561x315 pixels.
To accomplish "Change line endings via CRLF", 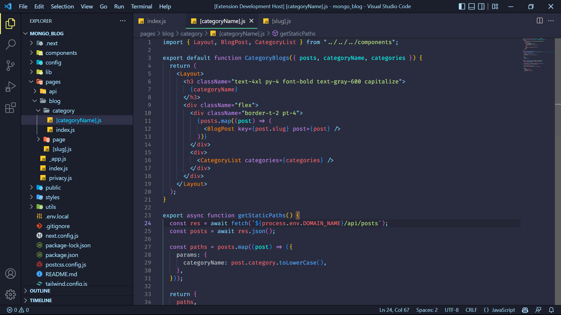I will pyautogui.click(x=471, y=310).
